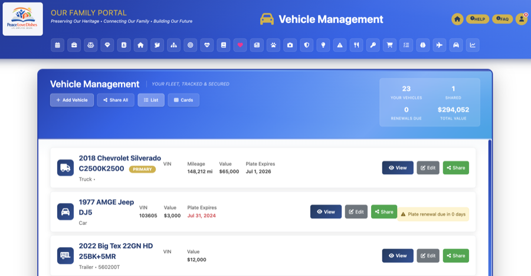The height and width of the screenshot is (276, 531).
Task: Click the '$294,052' total value stat
Action: (453, 110)
